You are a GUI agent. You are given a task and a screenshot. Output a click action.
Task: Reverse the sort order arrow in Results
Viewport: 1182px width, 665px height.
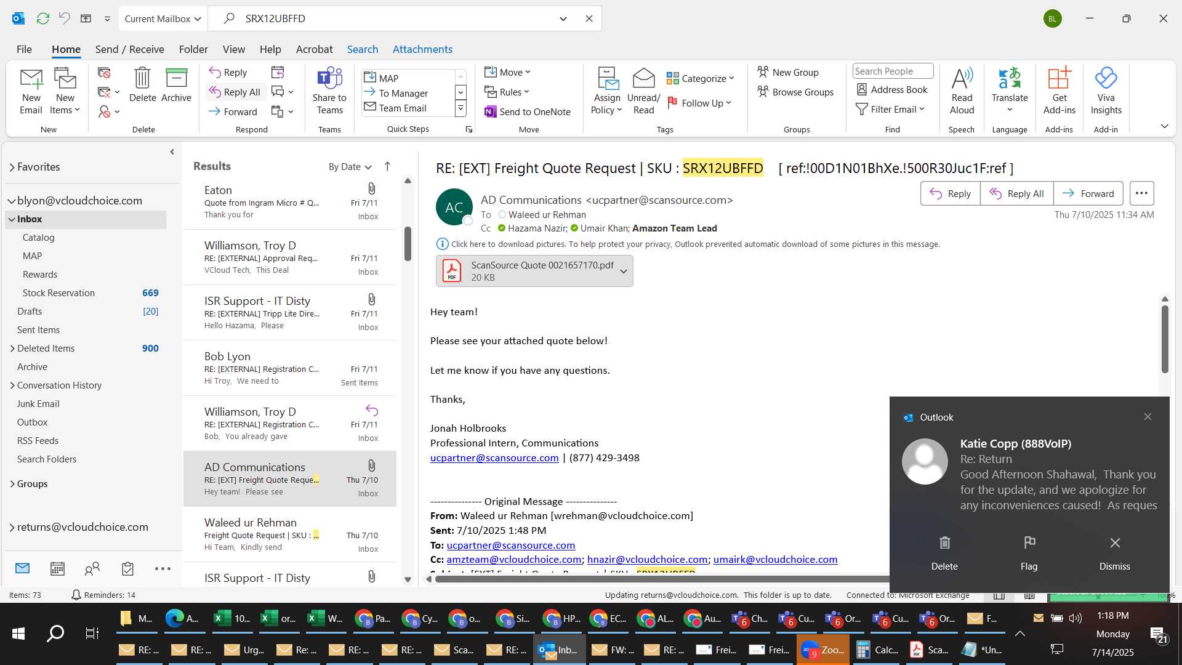pyautogui.click(x=387, y=166)
